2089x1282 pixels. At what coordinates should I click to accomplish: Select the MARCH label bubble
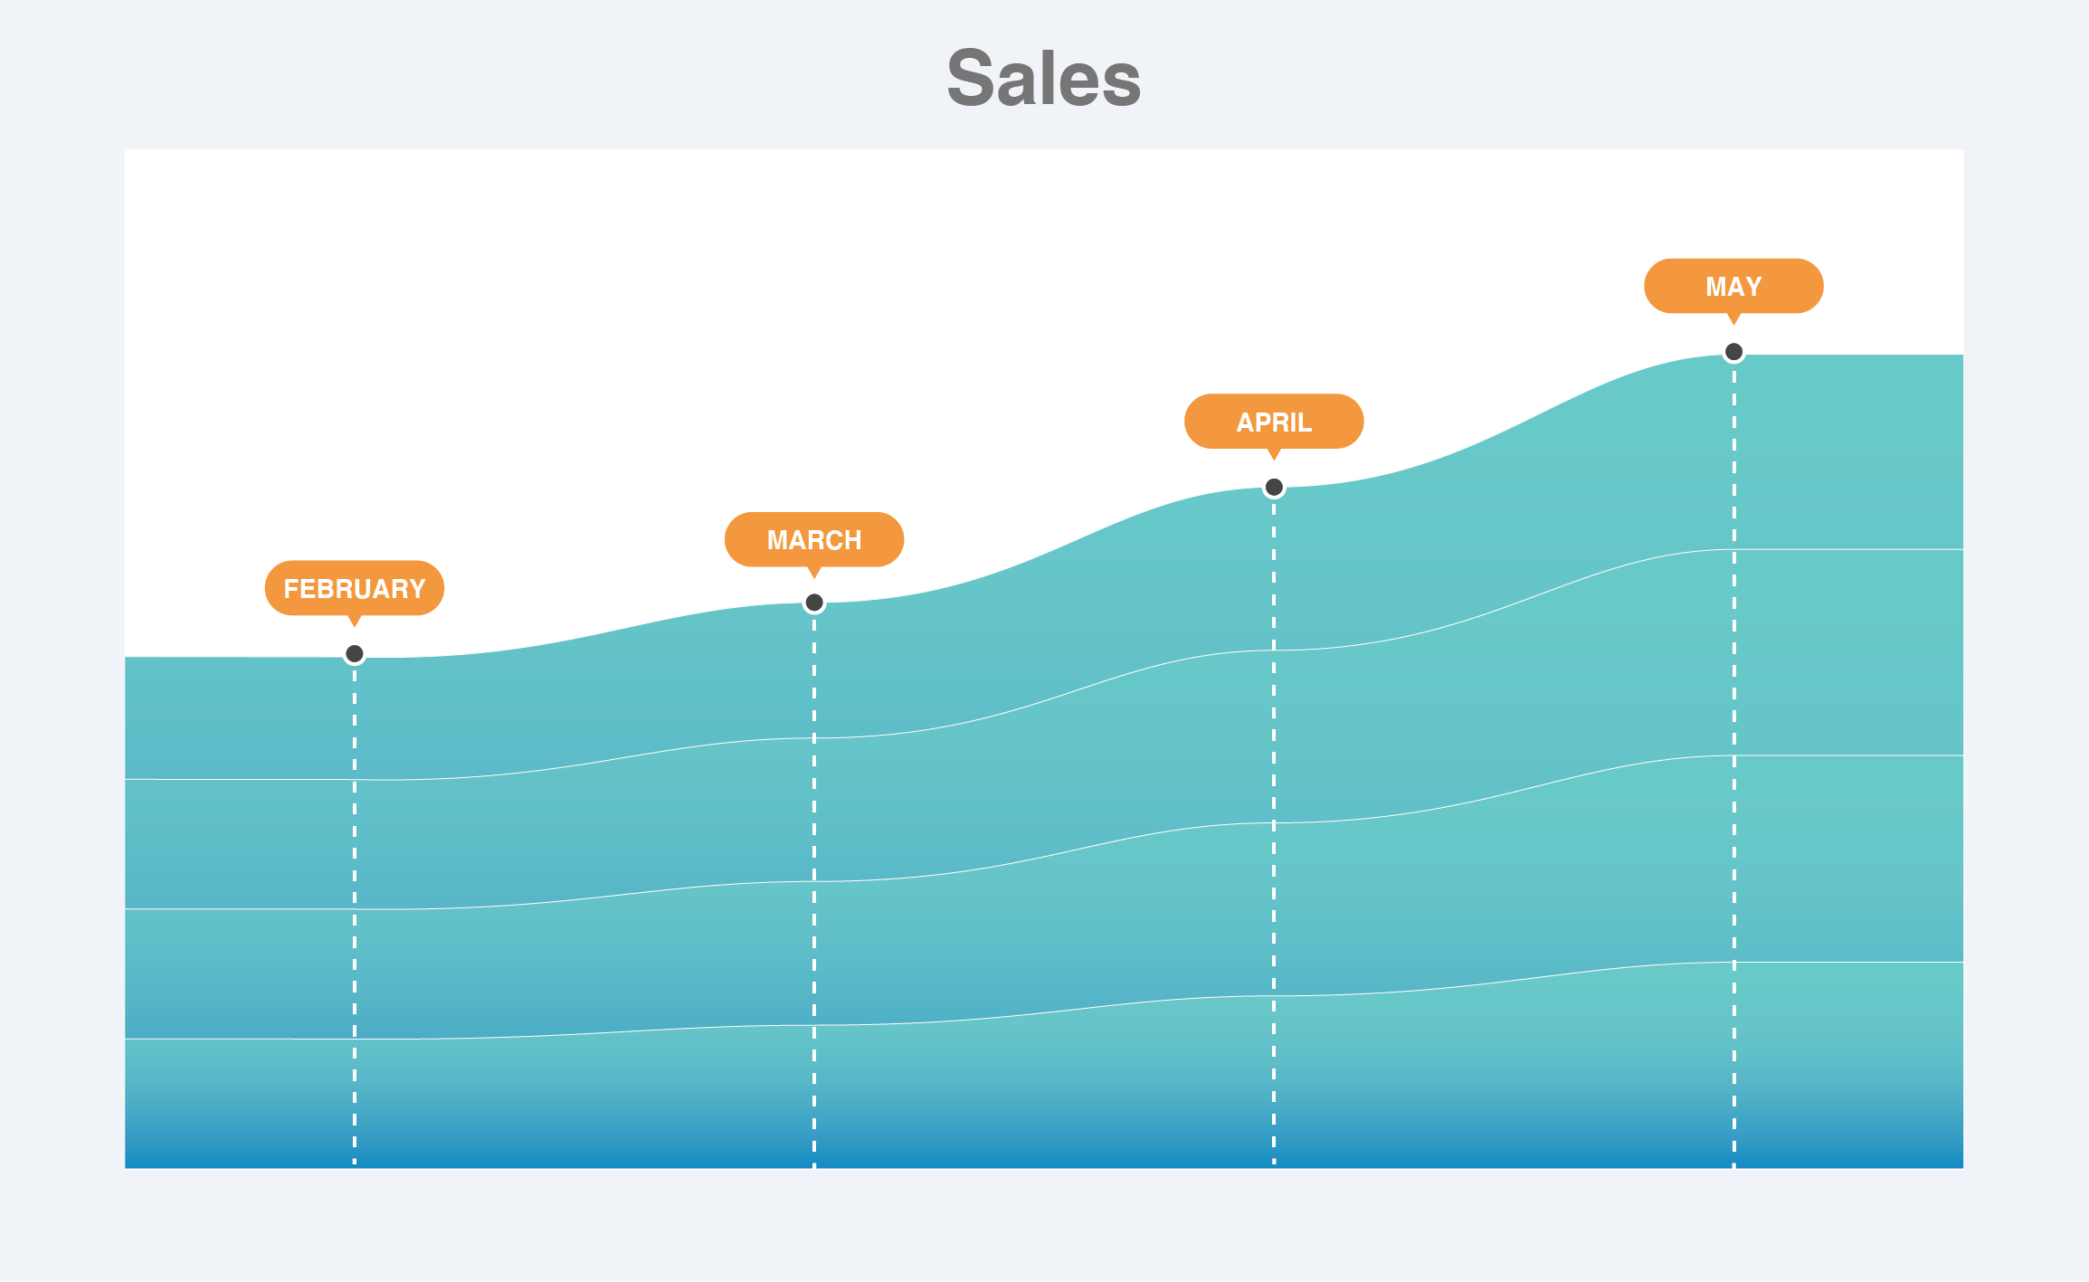(x=813, y=539)
